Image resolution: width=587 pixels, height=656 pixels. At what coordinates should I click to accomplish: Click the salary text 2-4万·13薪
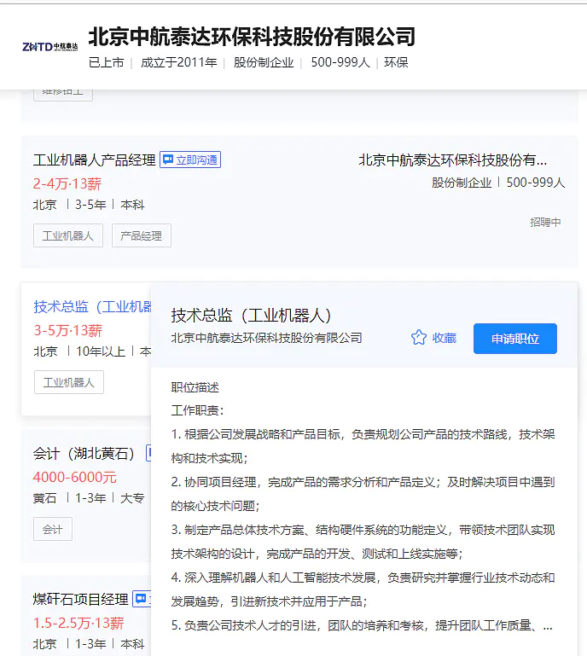tap(67, 183)
